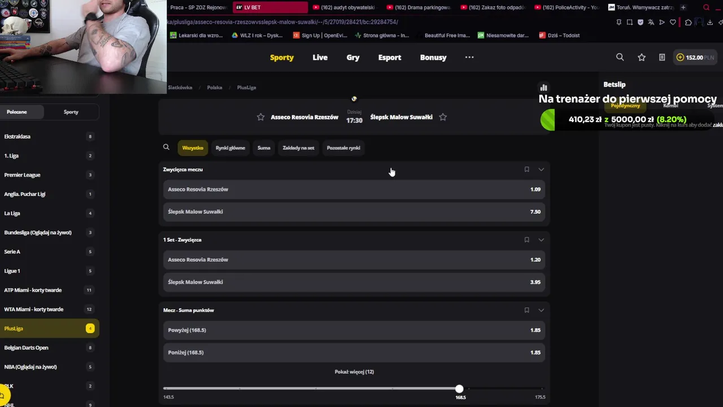723x407 pixels.
Task: Open Premier League in the sidebar
Action: coord(49,175)
